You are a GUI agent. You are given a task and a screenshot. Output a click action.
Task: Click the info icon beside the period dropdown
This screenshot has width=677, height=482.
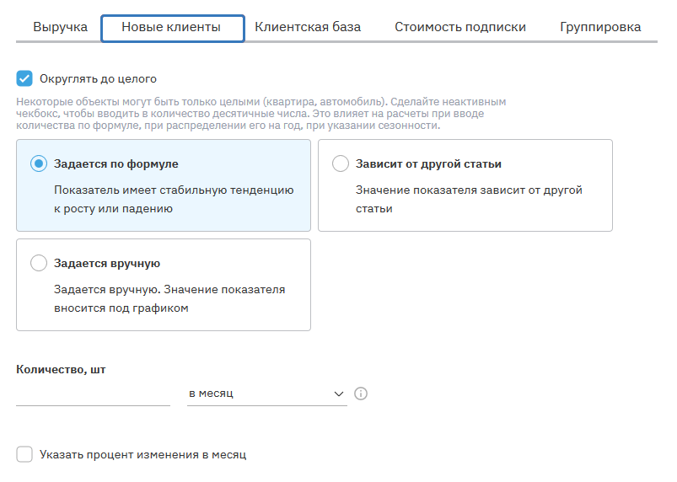click(361, 394)
